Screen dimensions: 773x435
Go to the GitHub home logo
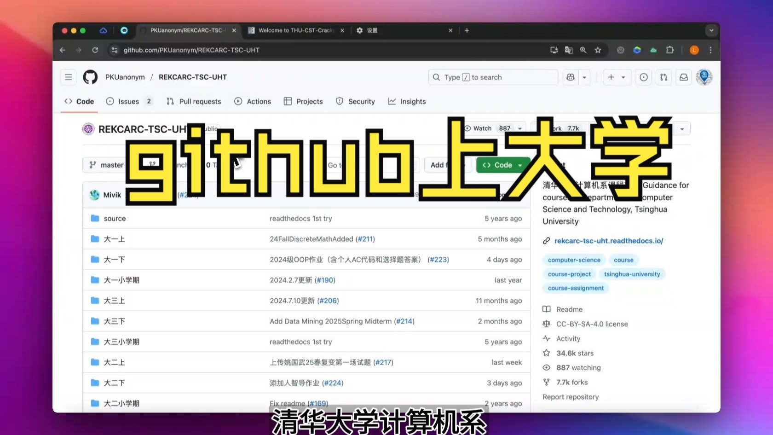(x=90, y=77)
